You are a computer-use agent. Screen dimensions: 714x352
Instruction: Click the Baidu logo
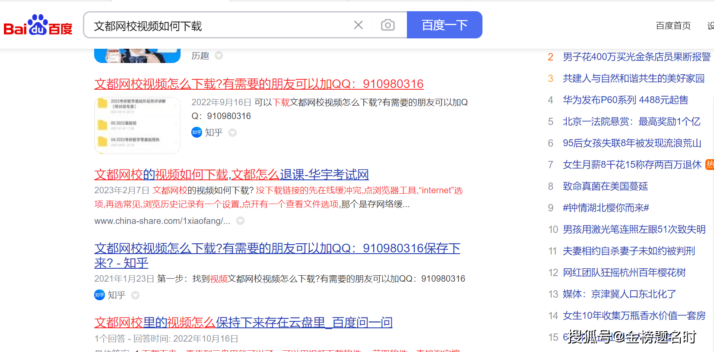tap(38, 25)
